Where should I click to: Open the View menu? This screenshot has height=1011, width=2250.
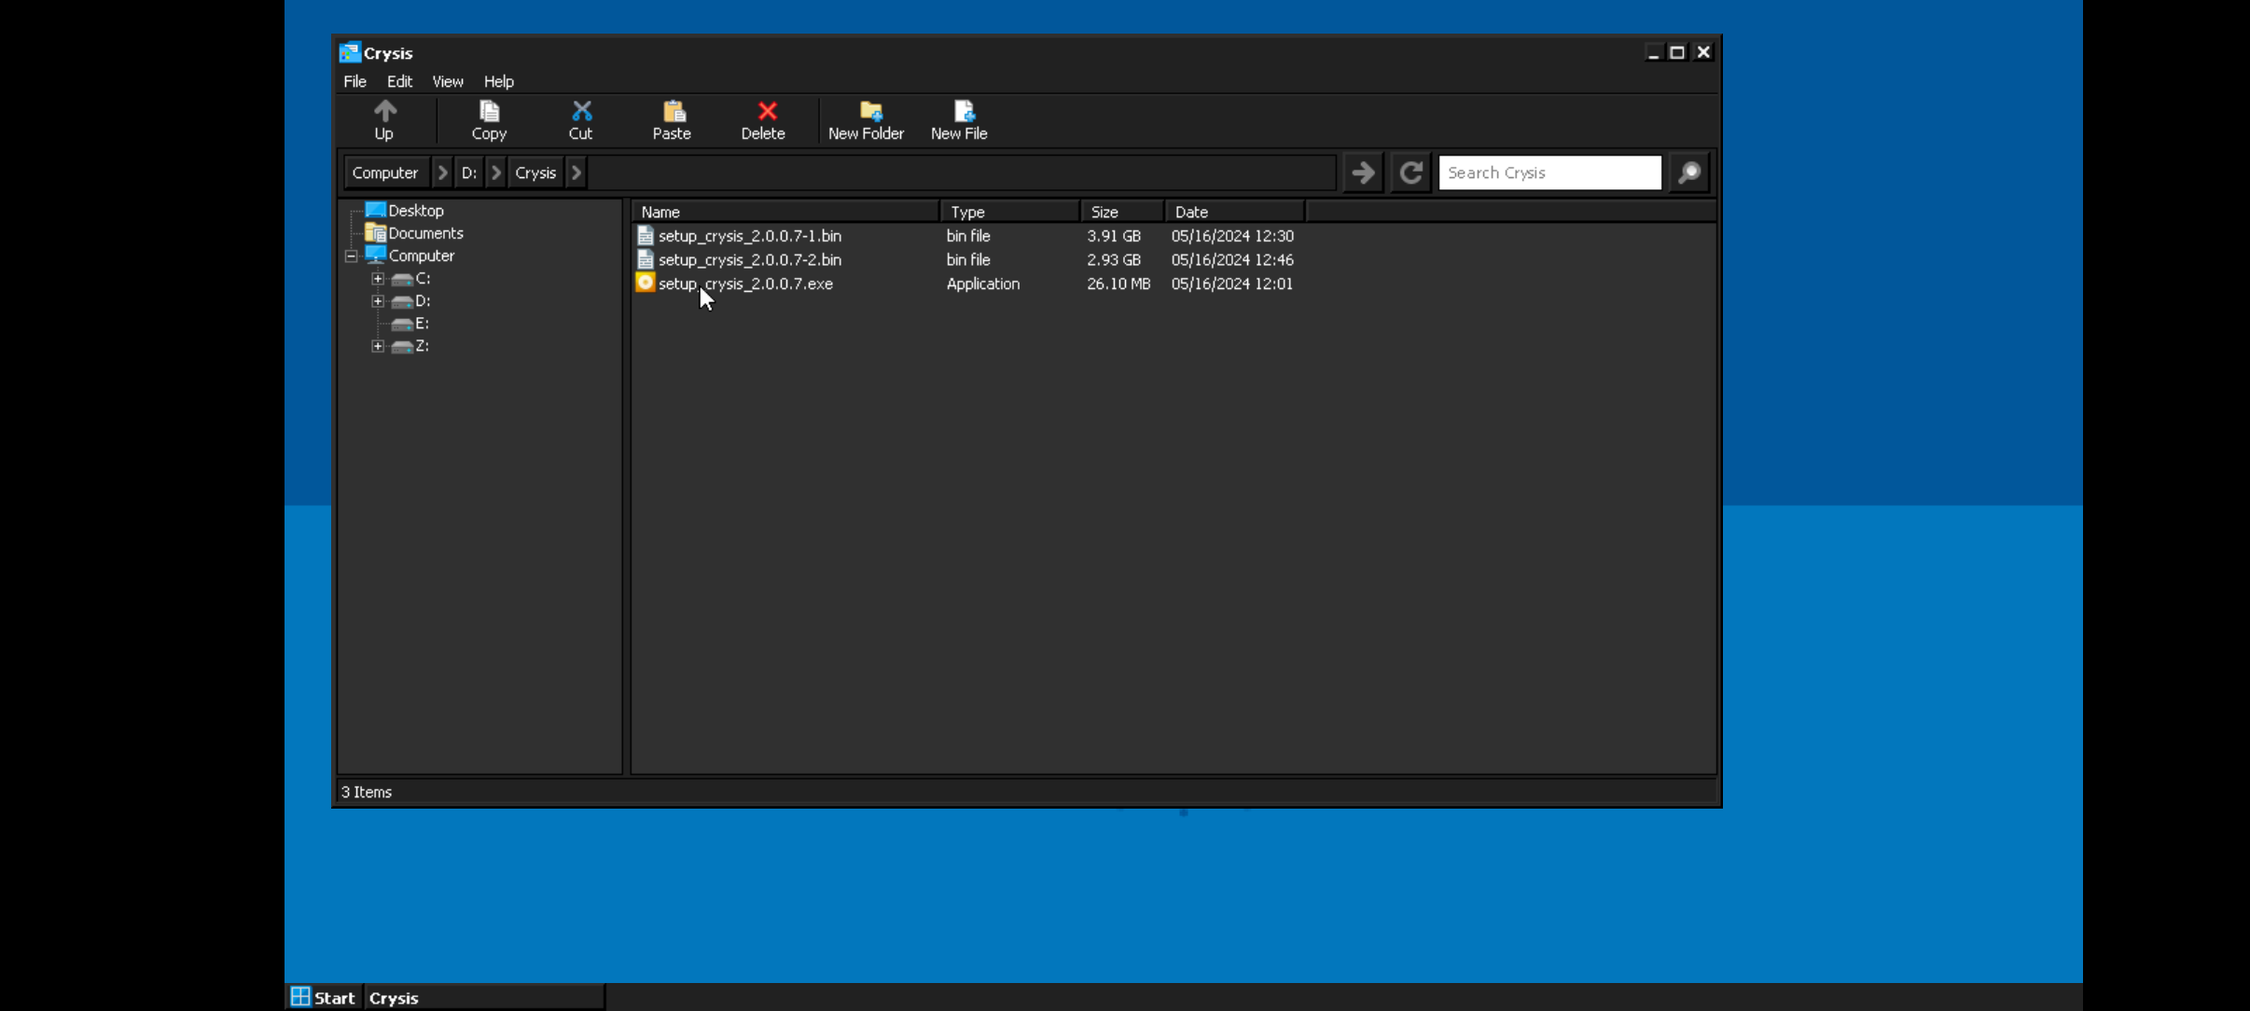(448, 81)
